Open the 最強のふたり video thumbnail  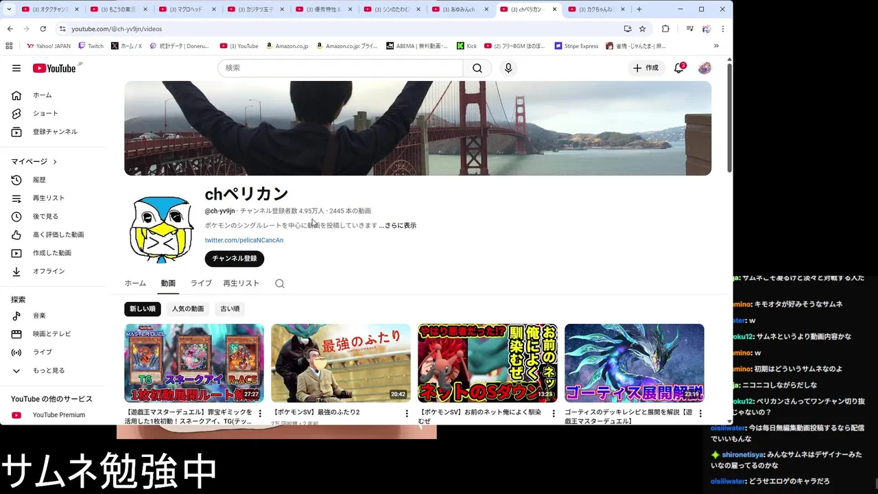coord(341,363)
